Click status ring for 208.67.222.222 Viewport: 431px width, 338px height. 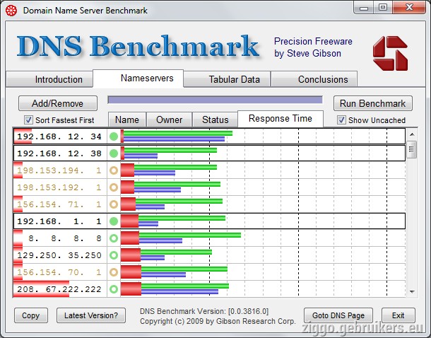[114, 289]
